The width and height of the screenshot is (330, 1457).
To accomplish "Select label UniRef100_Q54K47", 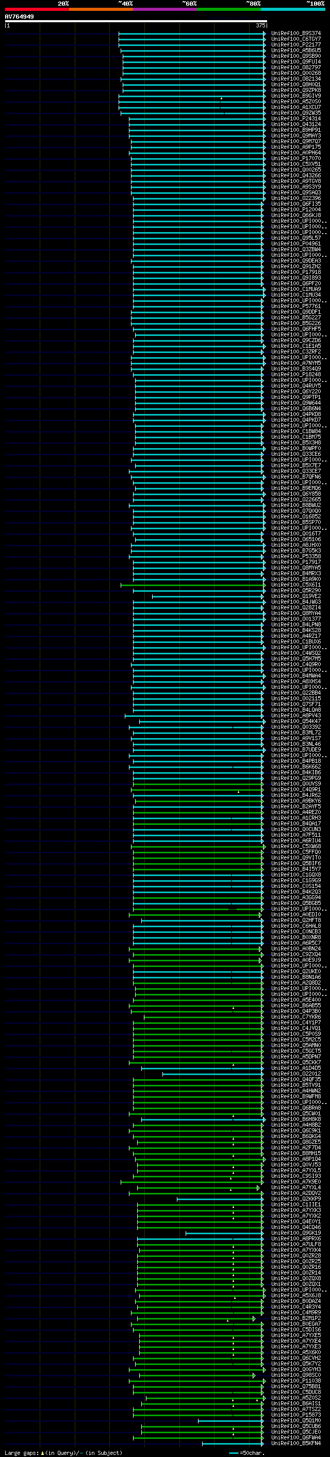I will click(x=296, y=721).
